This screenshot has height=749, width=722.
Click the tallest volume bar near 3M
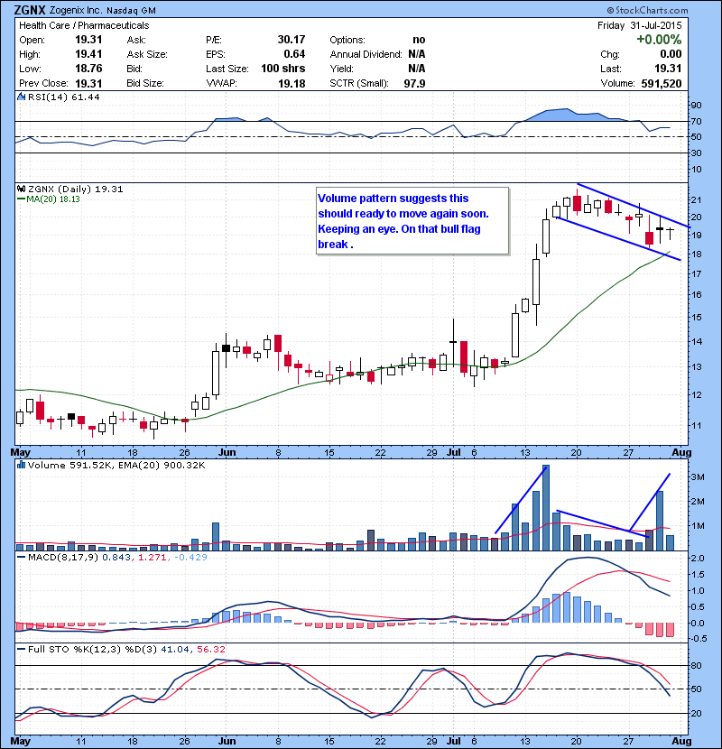[x=546, y=507]
